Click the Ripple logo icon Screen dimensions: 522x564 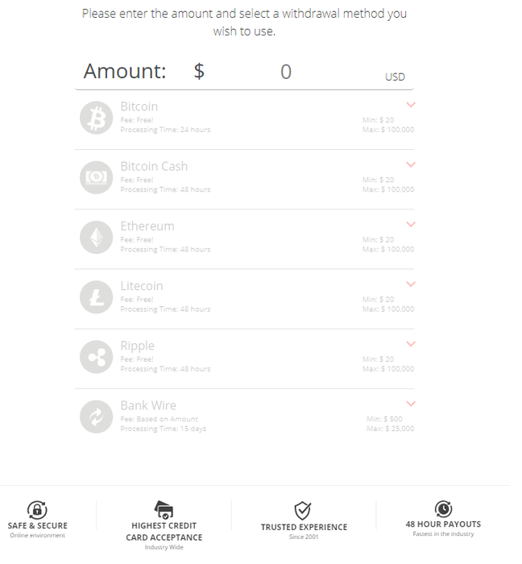click(x=97, y=357)
